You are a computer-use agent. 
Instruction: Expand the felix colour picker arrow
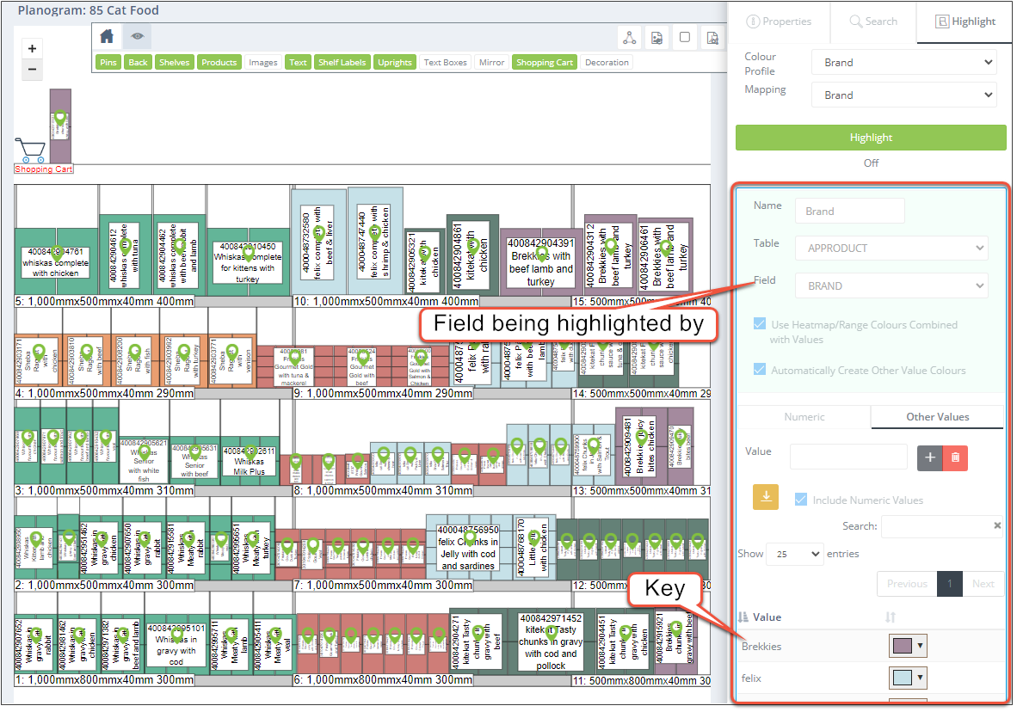point(921,678)
